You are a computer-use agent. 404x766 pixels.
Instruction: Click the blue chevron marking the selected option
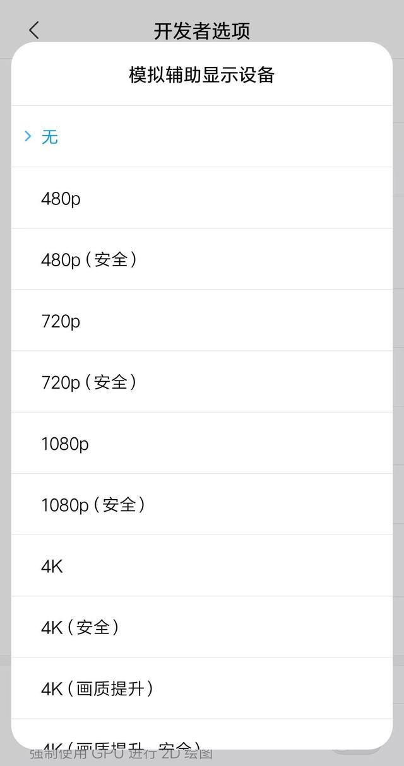point(28,136)
